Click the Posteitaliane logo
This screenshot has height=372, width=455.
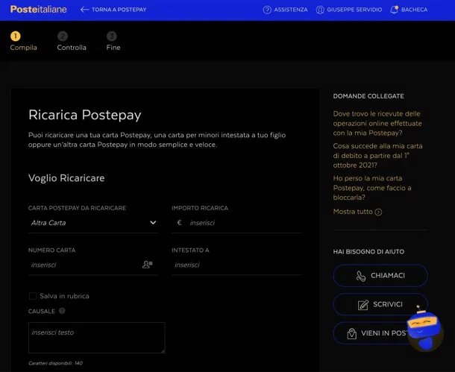coord(38,9)
